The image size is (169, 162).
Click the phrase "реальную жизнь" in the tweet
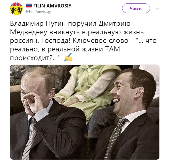[x=116, y=33]
